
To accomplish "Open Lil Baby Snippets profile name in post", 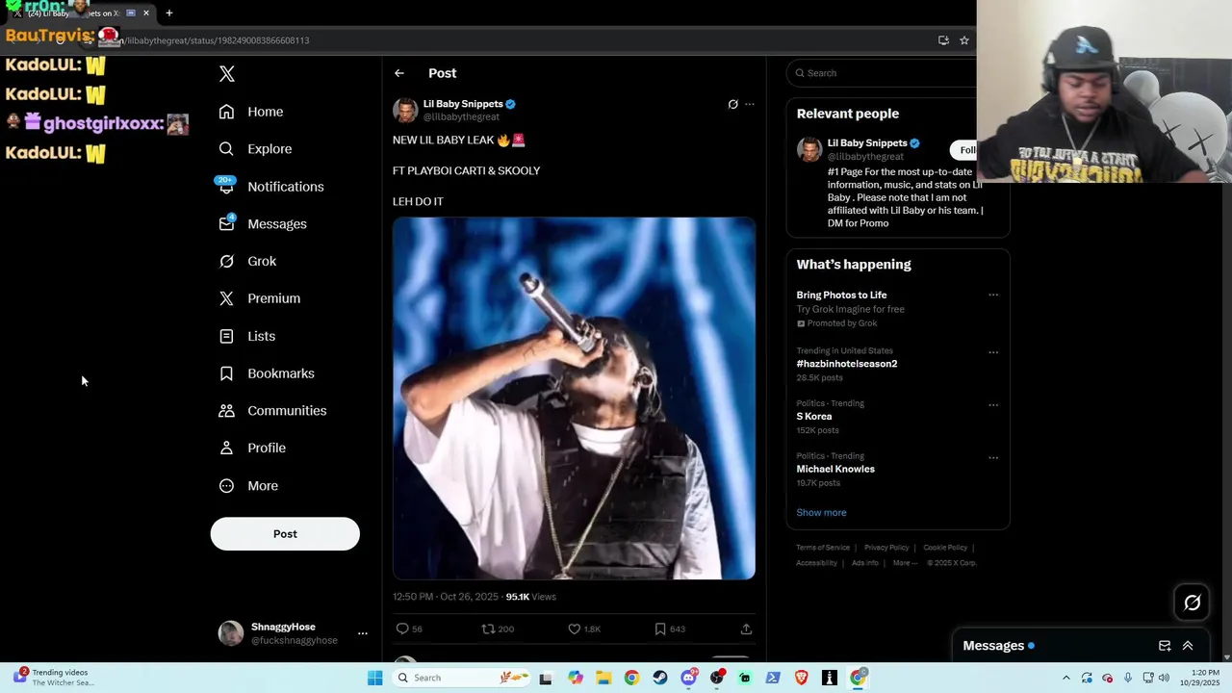I will click(x=463, y=104).
